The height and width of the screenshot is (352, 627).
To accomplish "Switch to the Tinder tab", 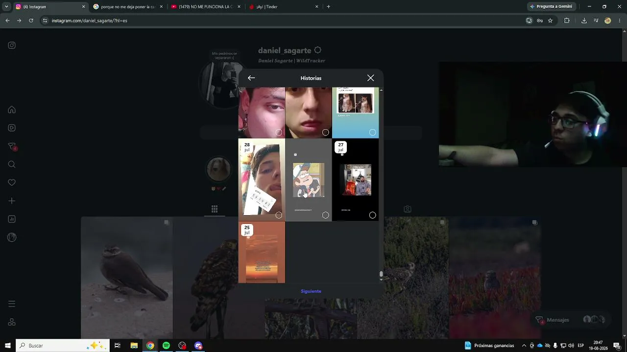I will pyautogui.click(x=284, y=7).
